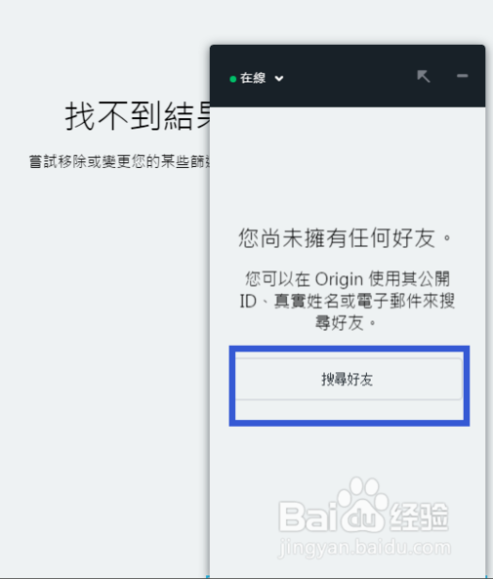Click the Baidu 经验 watermark text
Viewport: 493px width, 579px height.
click(419, 517)
